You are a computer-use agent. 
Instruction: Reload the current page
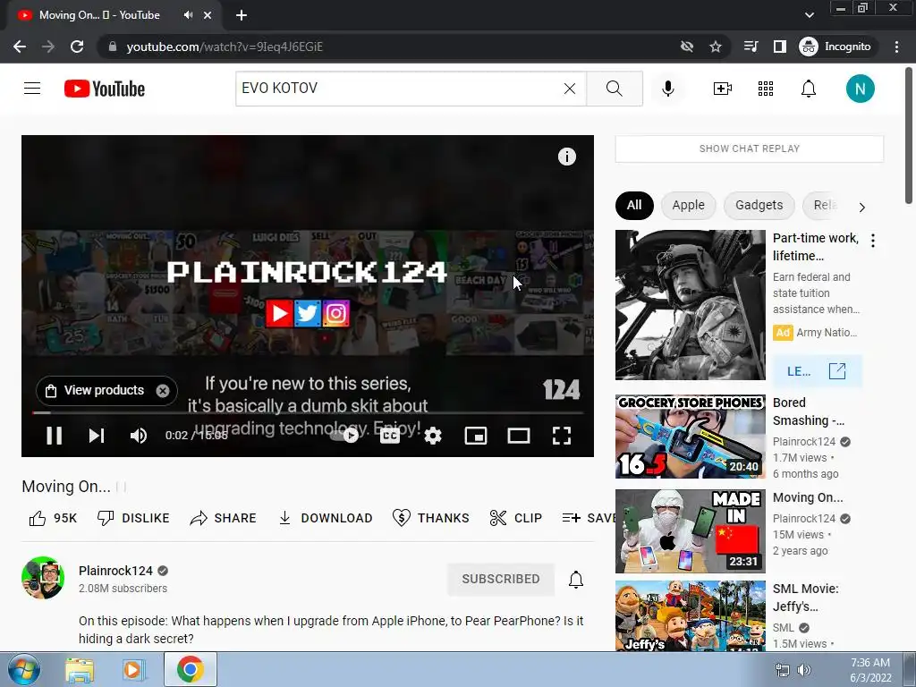coord(77,47)
